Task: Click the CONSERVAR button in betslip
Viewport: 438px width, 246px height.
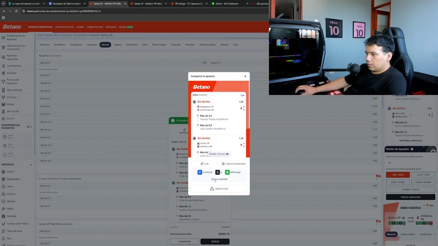Action: click(184, 242)
